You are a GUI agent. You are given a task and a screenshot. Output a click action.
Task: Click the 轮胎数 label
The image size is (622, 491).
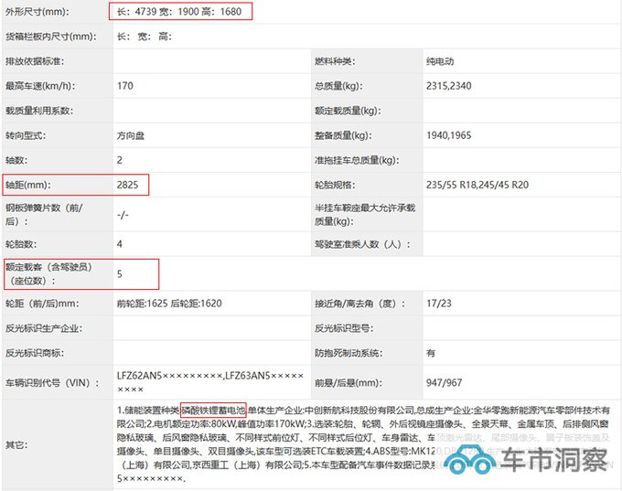(x=21, y=244)
